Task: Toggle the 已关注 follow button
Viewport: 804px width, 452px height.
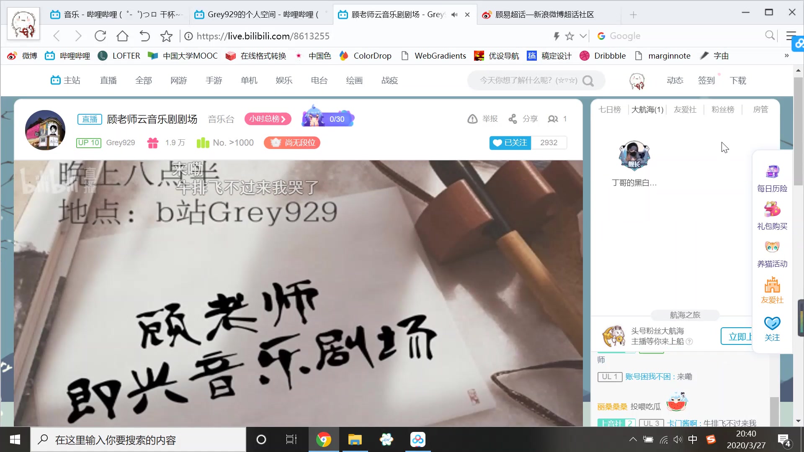Action: click(x=510, y=143)
